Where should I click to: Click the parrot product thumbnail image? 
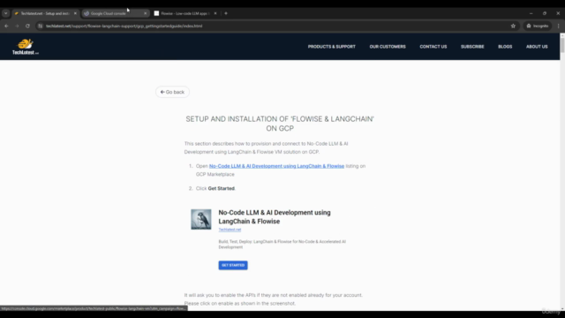coord(201,219)
